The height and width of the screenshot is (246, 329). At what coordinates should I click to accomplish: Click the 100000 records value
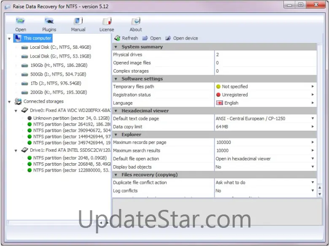(224, 143)
